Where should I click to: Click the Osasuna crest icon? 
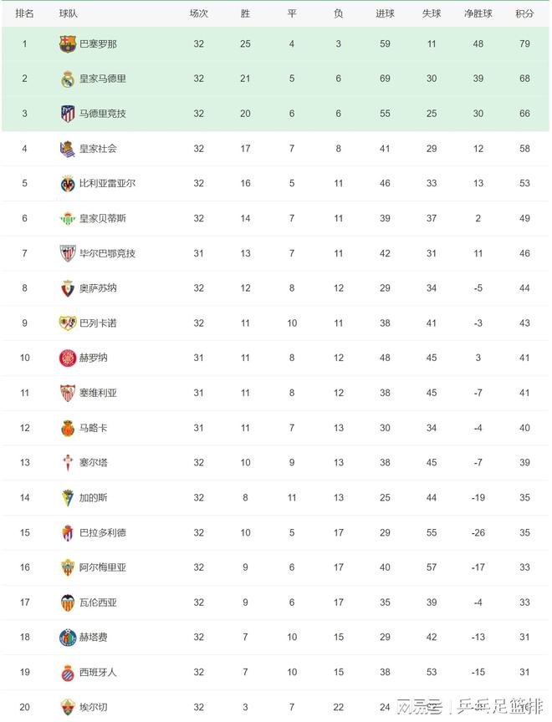tap(68, 288)
